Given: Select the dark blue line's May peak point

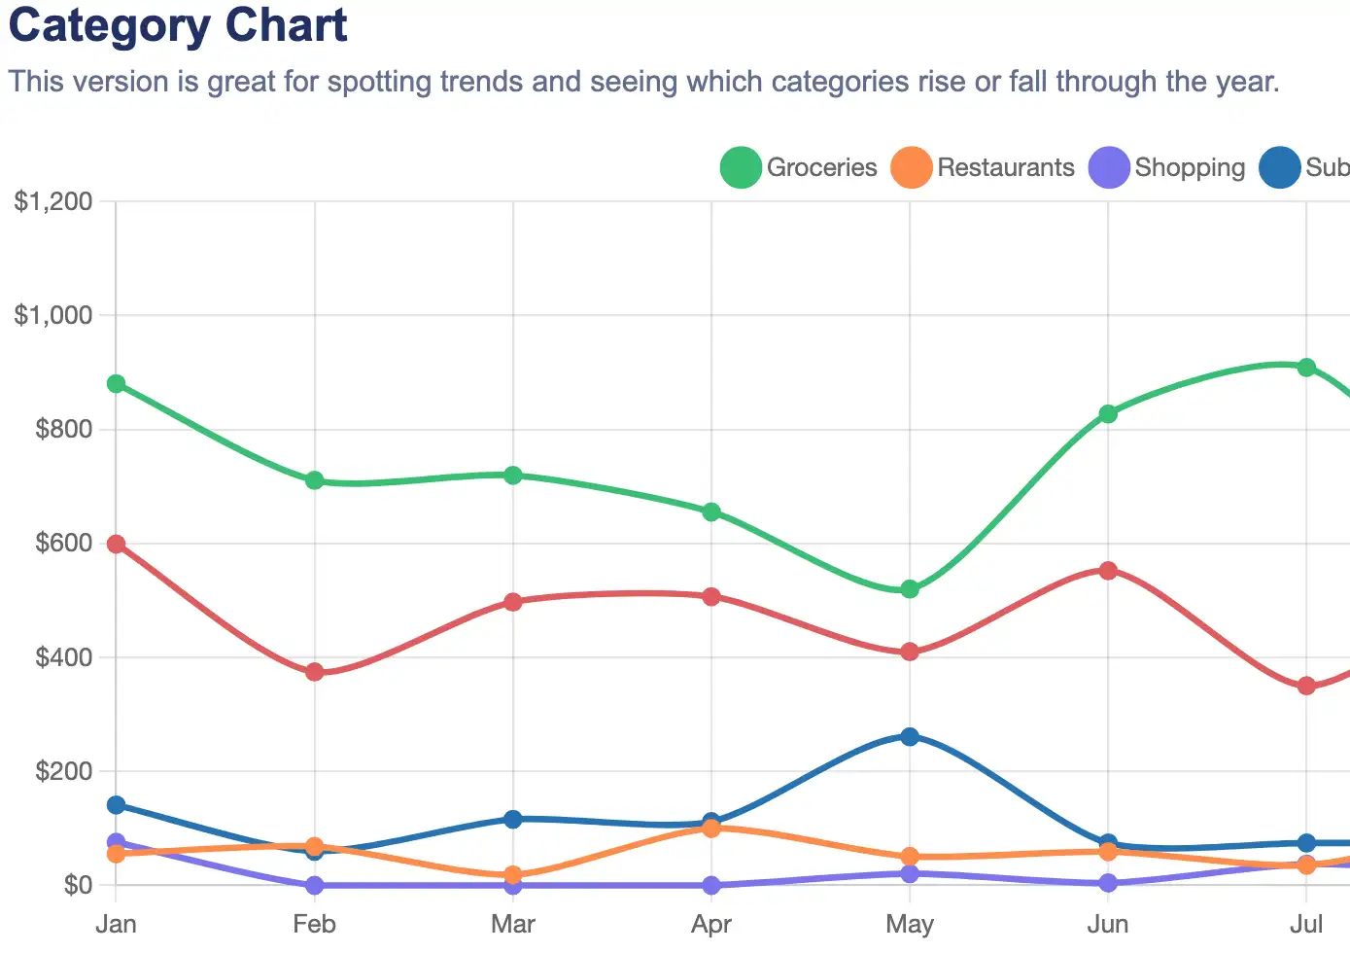Looking at the screenshot, I should click(910, 737).
